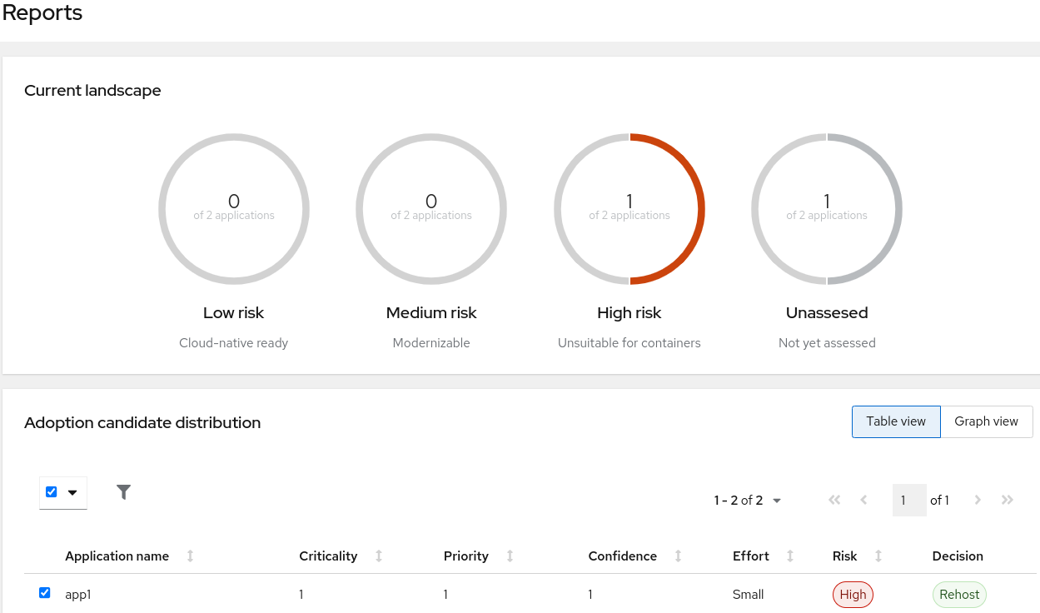Sort by Application name column
This screenshot has height=613, width=1040.
pos(117,556)
